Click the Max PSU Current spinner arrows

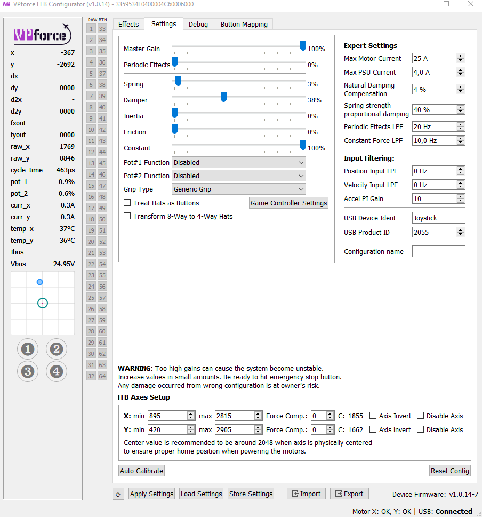click(461, 72)
